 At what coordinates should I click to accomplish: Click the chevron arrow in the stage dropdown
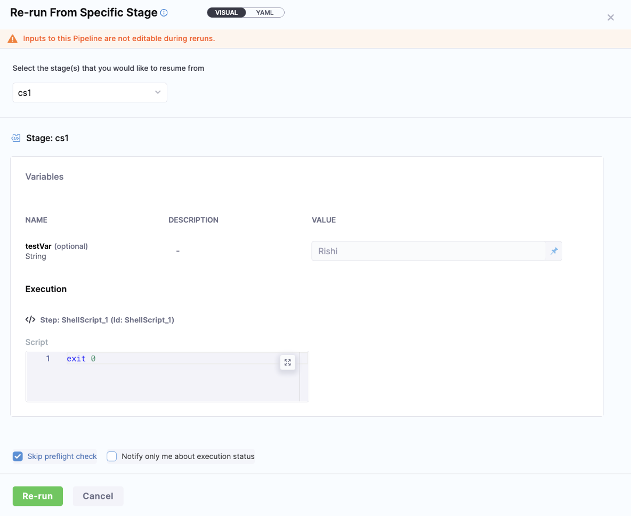tap(158, 93)
